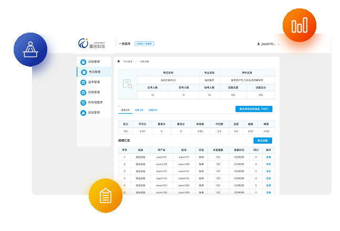340x231 pixels.
Task: Click the 机构错题库 sidebar icon
Action: click(x=83, y=102)
